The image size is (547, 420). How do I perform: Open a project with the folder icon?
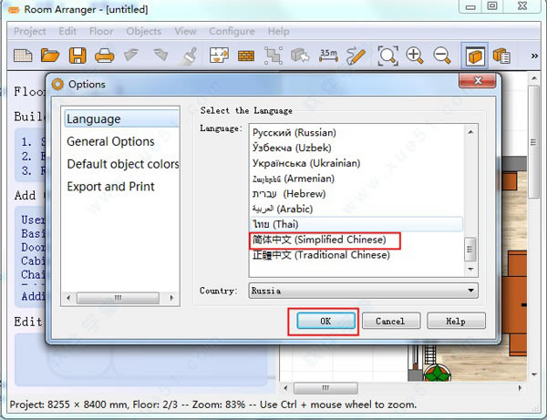(x=50, y=56)
